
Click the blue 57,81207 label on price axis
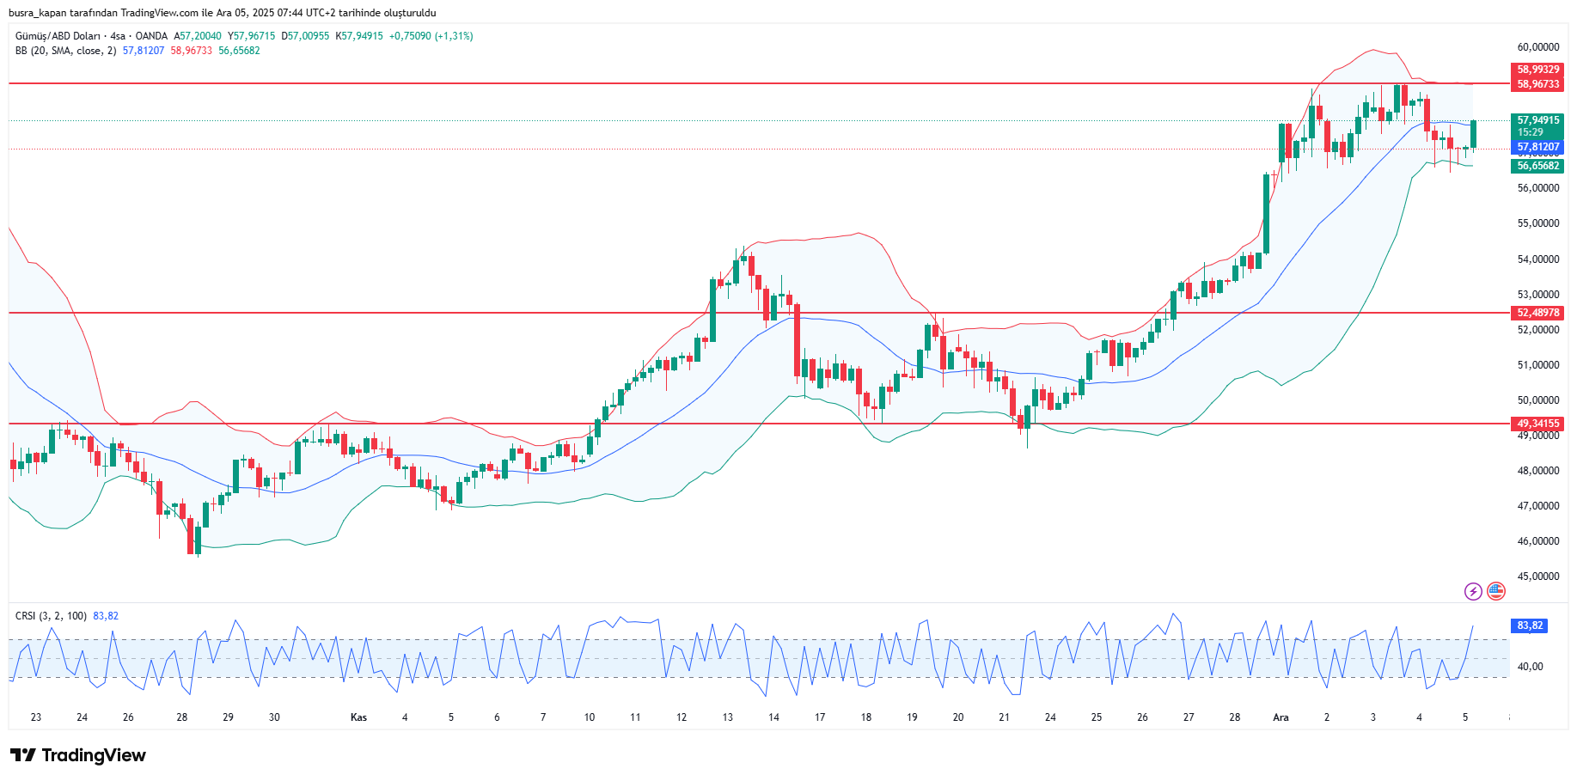click(1537, 147)
